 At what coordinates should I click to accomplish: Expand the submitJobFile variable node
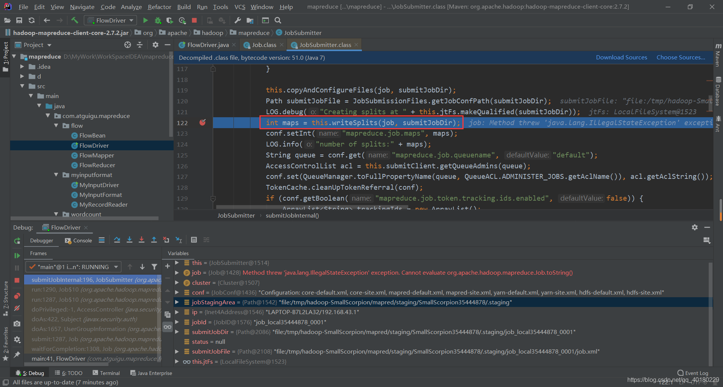click(x=177, y=351)
